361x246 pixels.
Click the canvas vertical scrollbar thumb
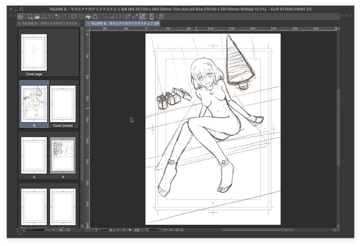coord(338,128)
